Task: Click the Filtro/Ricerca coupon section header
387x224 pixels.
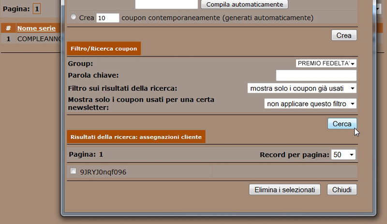Action: tap(104, 48)
